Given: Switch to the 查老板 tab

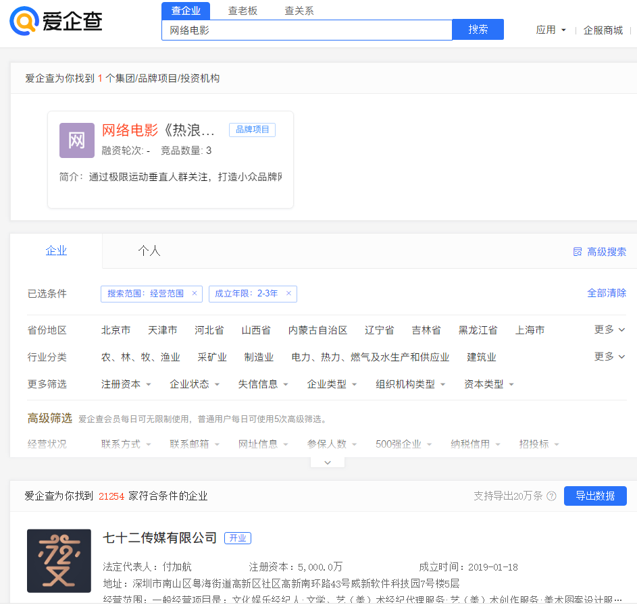Looking at the screenshot, I should tap(243, 11).
